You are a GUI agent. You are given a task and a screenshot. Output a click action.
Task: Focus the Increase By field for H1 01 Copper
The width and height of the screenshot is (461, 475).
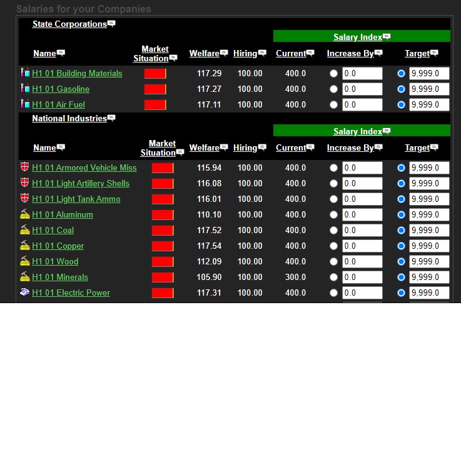tap(362, 246)
